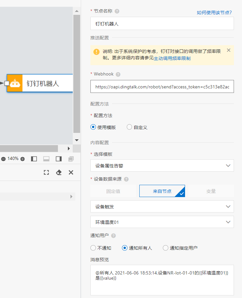Clear the log with eraser icon
This screenshot has height=298, width=242.
coord(59,172)
